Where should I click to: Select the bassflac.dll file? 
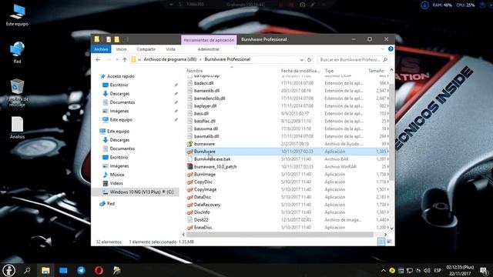click(205, 121)
